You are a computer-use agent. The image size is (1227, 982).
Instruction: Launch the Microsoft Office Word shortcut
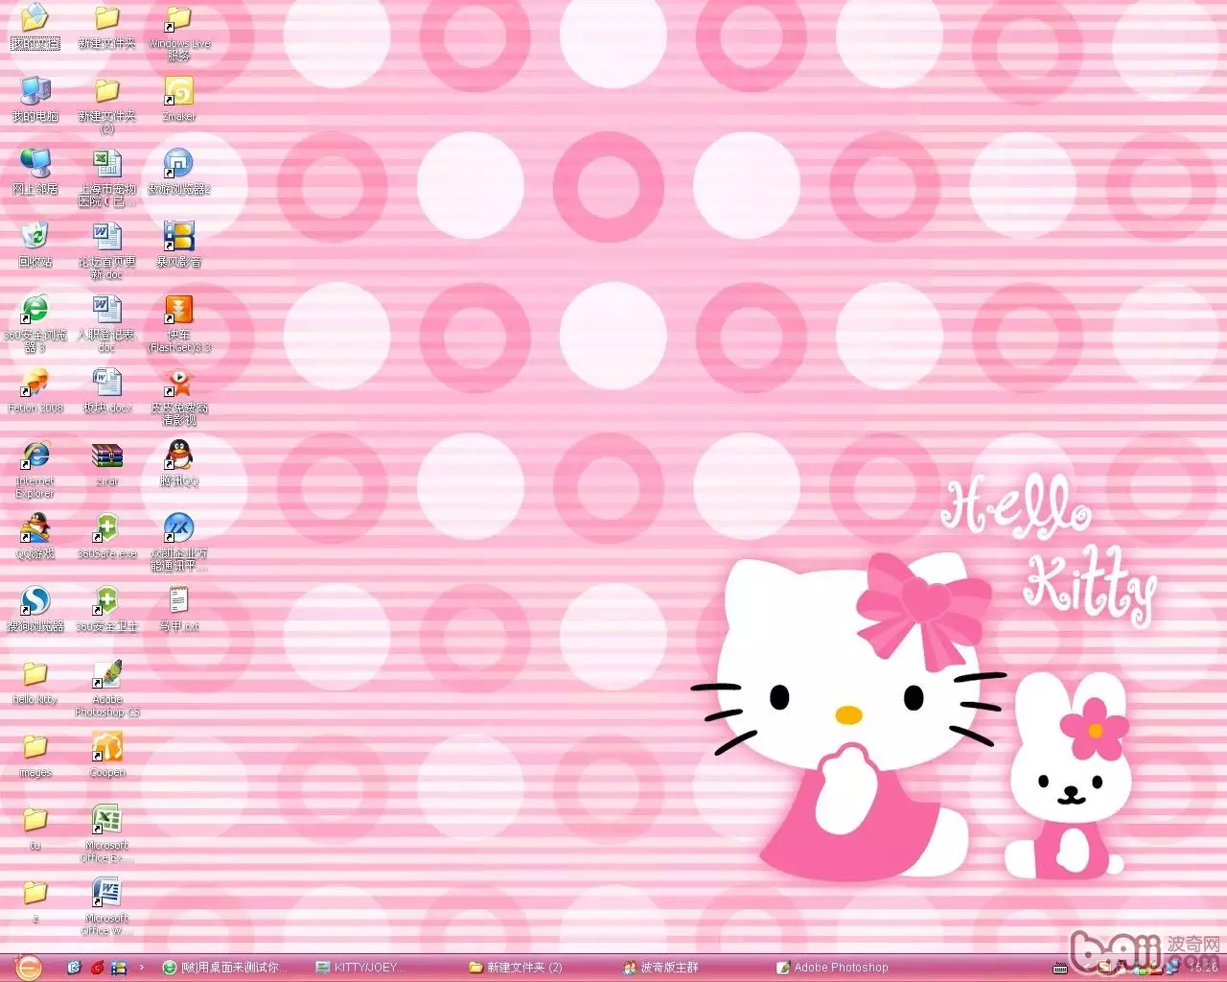(106, 906)
